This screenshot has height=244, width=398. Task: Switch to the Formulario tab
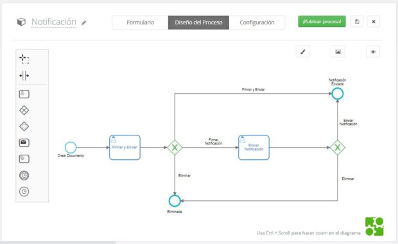pyautogui.click(x=140, y=22)
